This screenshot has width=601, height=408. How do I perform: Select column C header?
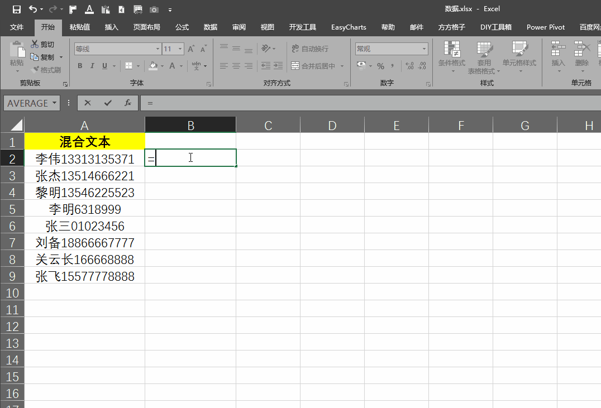[268, 125]
